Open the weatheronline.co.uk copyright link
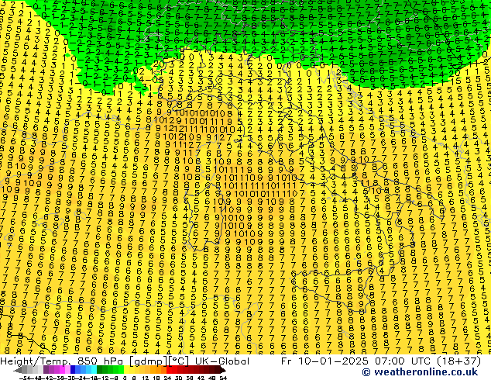Image resolution: width=491 pixels, height=380 pixels. (x=420, y=372)
